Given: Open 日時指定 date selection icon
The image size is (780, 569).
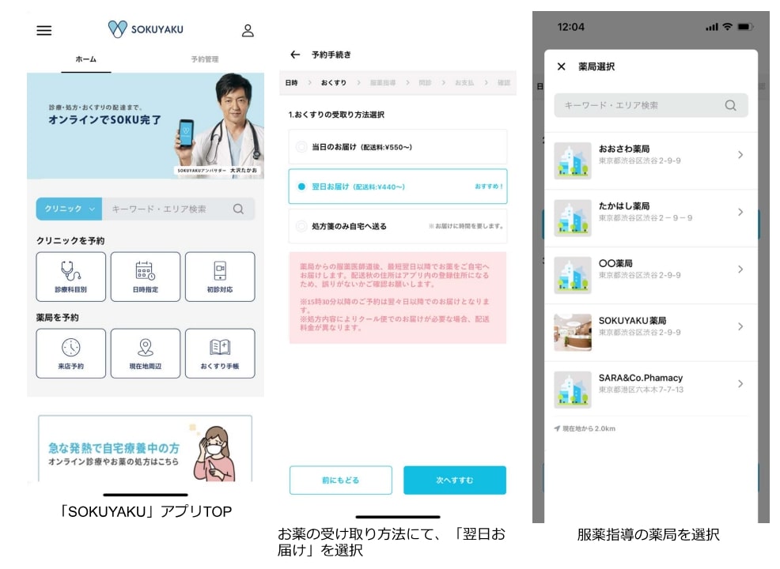Looking at the screenshot, I should 145,277.
